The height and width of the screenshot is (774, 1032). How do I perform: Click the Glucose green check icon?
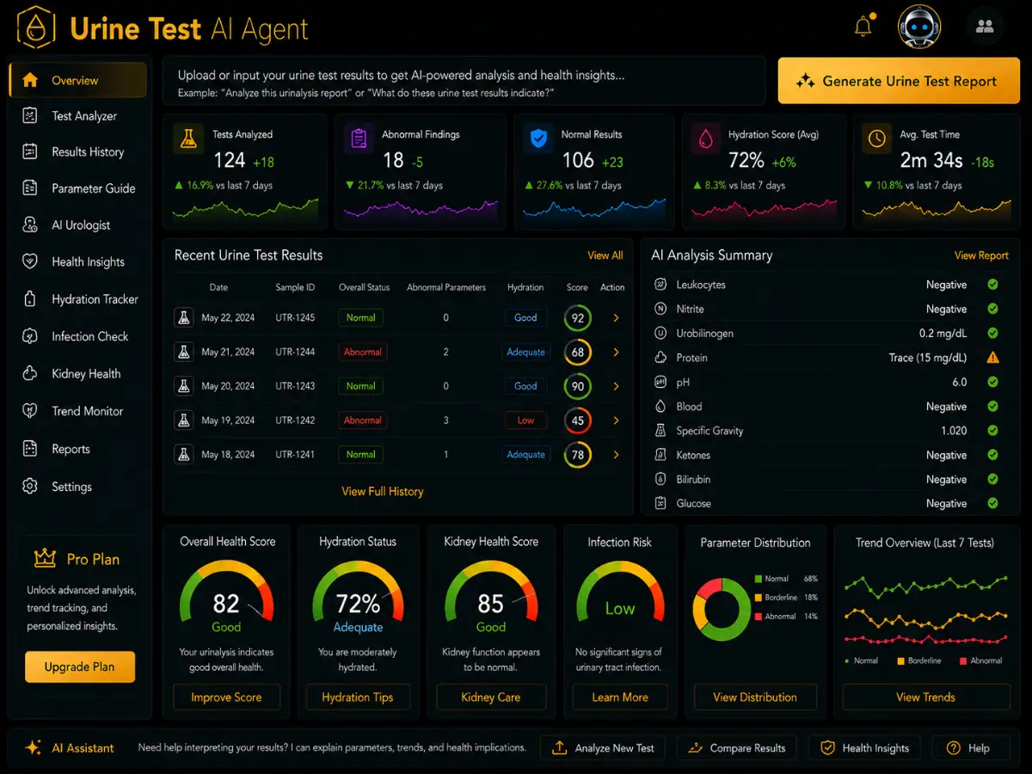coord(992,503)
